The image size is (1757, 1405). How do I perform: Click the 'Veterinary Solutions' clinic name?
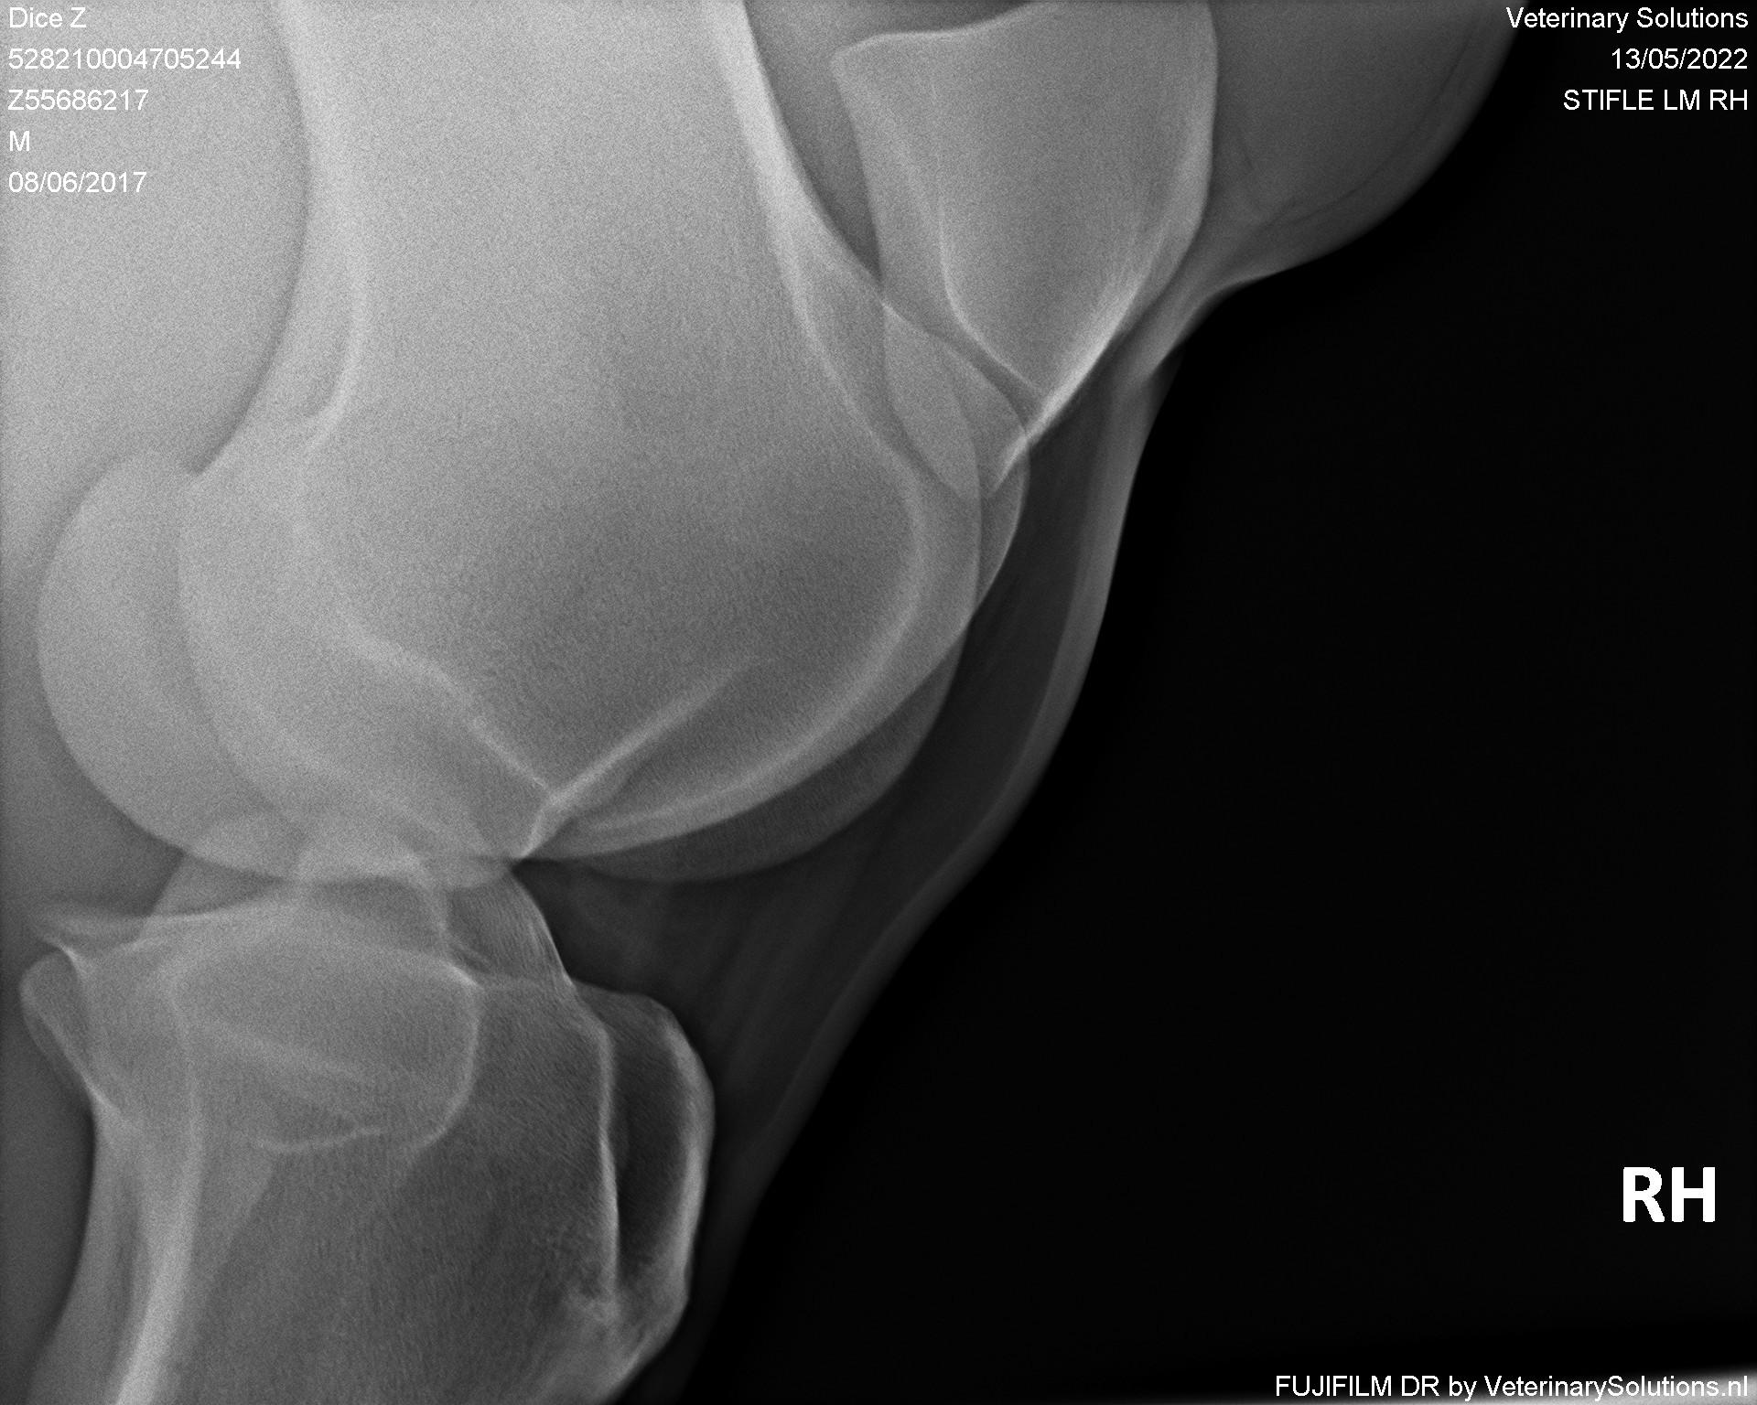[x=1627, y=18]
